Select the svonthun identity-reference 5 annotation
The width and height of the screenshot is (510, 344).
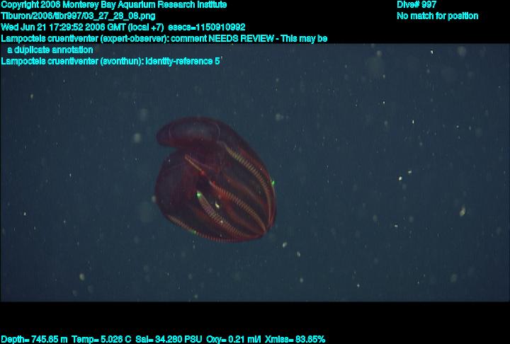point(110,61)
